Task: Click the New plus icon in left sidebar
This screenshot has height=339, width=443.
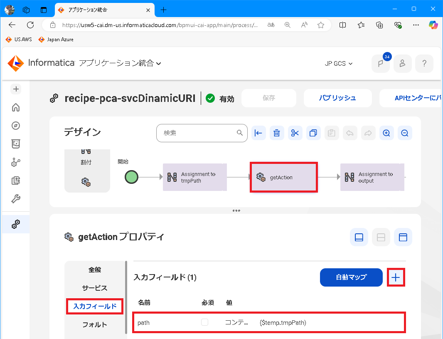Action: pyautogui.click(x=16, y=89)
